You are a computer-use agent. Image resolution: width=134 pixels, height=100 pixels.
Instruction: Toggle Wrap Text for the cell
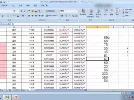coord(50,11)
